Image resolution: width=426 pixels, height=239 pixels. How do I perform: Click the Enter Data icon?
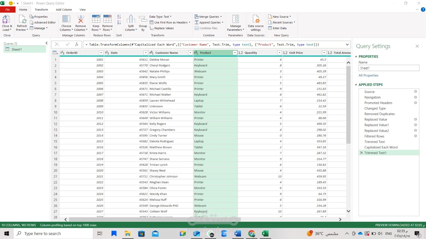[270, 28]
